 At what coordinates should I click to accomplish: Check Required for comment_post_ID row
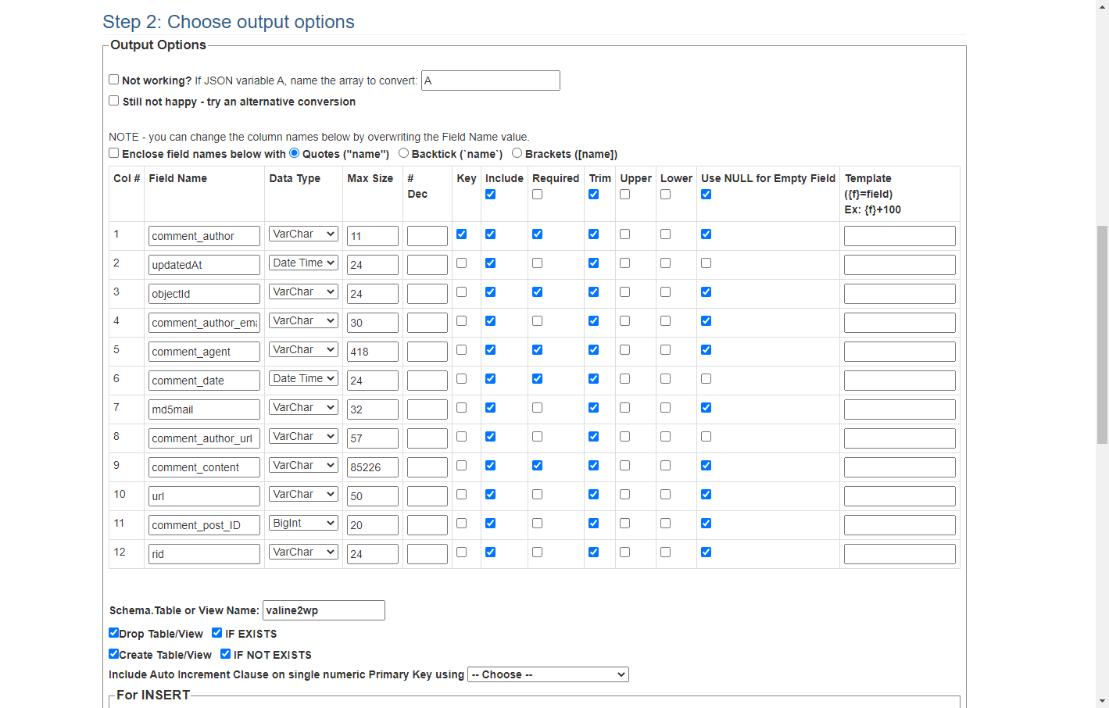point(538,524)
